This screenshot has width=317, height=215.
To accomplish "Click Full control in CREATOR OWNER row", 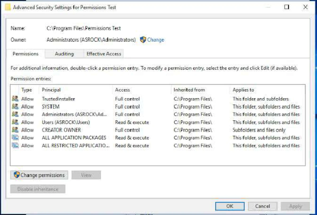I will 127,130.
